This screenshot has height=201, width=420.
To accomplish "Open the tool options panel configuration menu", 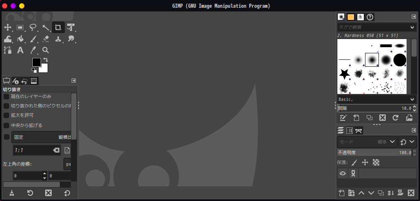I will (x=74, y=81).
